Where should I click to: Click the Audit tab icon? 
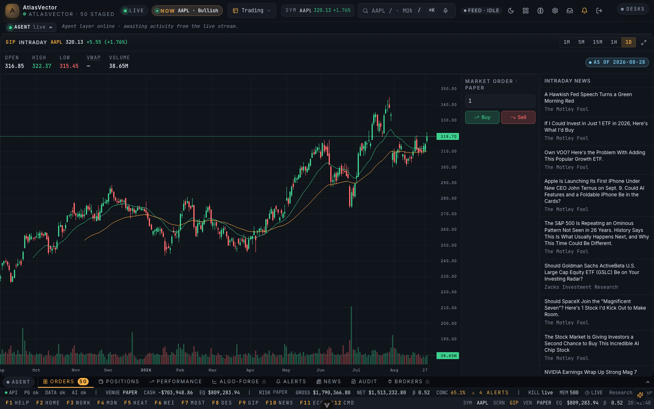pos(354,382)
